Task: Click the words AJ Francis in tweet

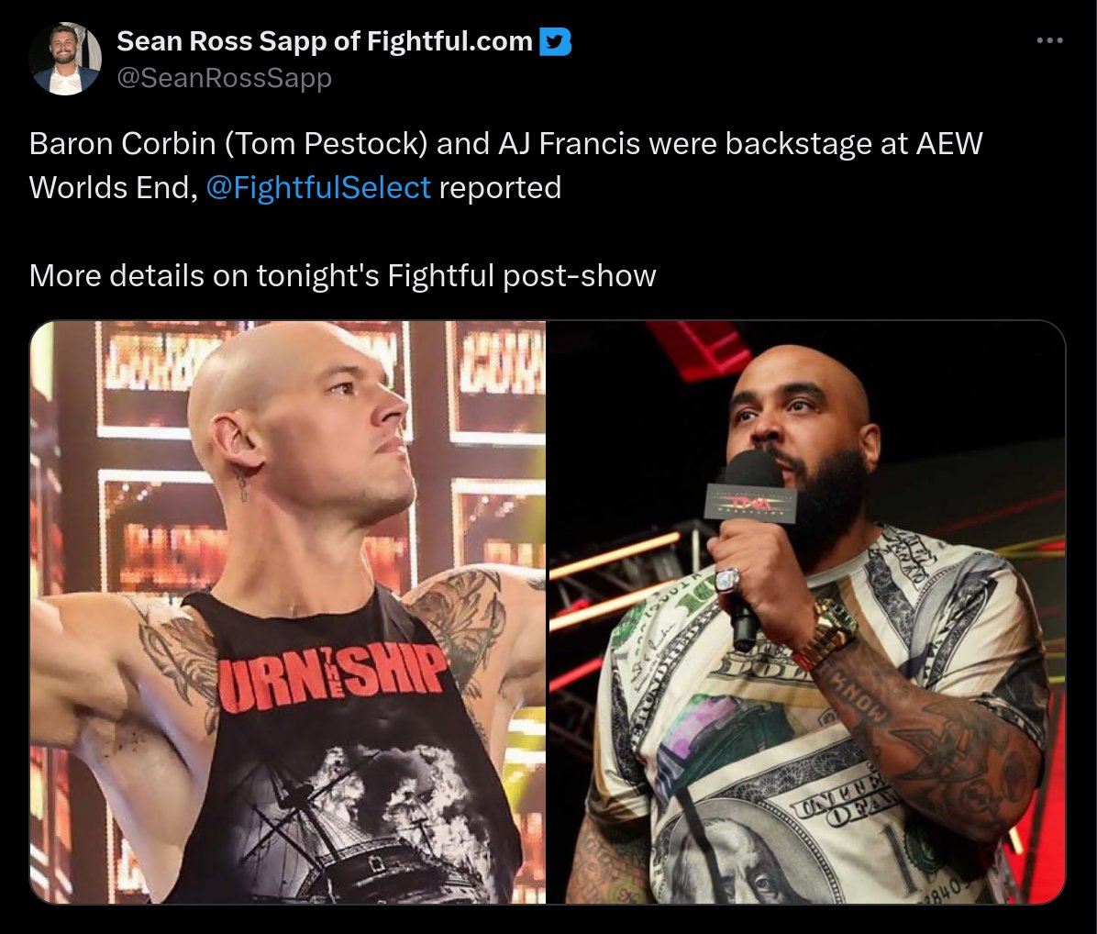Action: [569, 143]
